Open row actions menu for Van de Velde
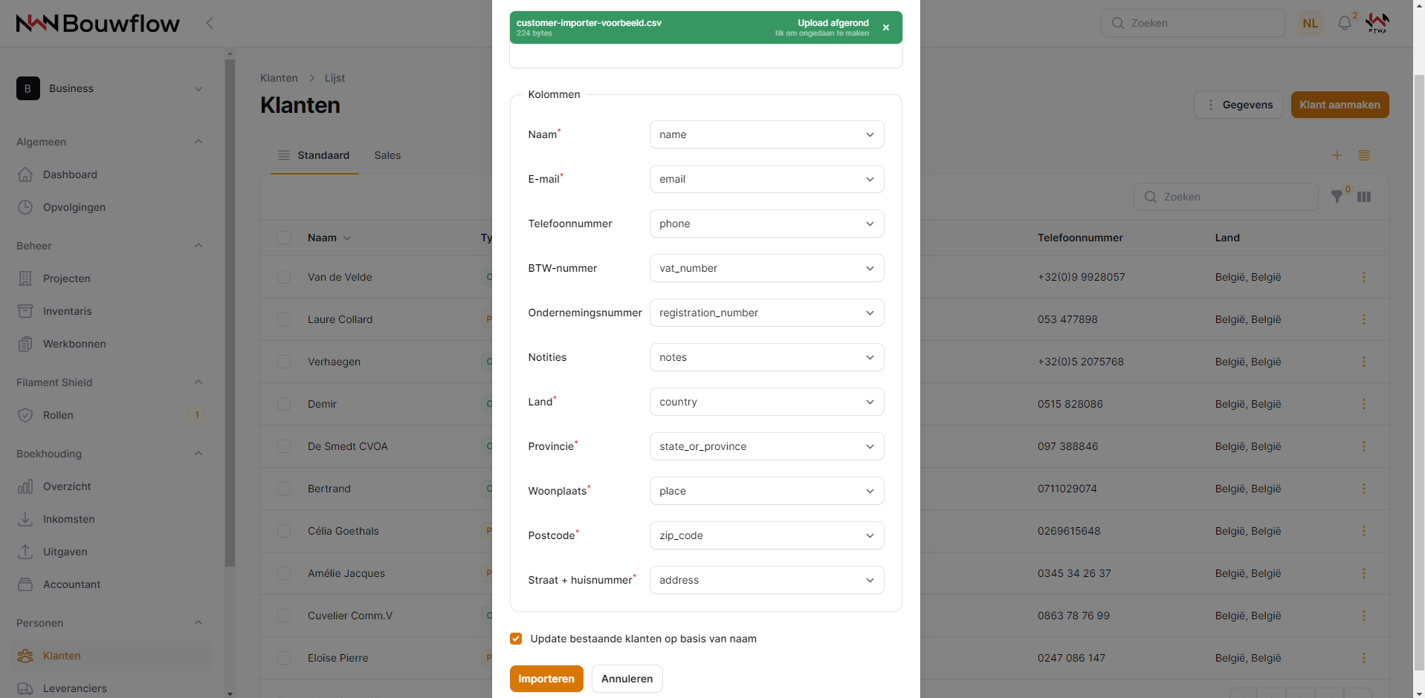1425x698 pixels. pyautogui.click(x=1363, y=277)
